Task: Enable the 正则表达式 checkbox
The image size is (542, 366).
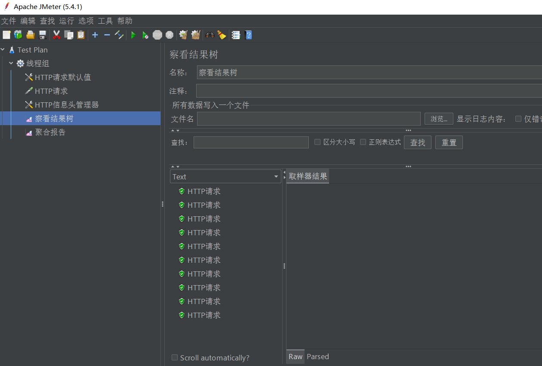Action: [x=363, y=142]
